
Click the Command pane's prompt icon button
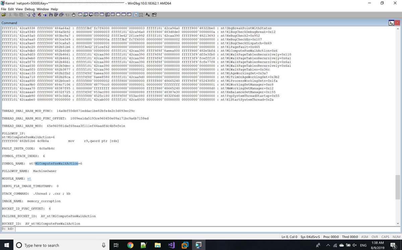coord(391,23)
